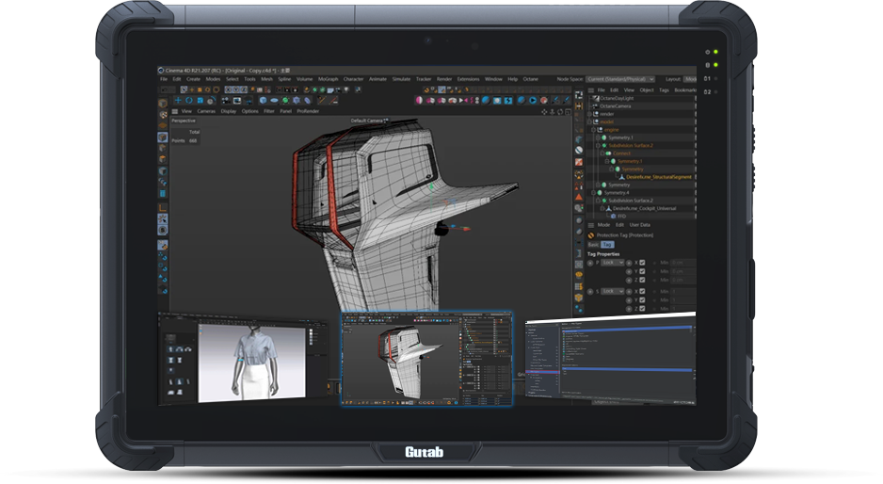Viewport: 883px width, 484px height.
Task: Click the viewport hamburger menu icon
Action: 175,111
